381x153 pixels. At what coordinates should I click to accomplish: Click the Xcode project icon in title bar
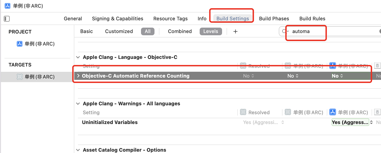pos(8,6)
